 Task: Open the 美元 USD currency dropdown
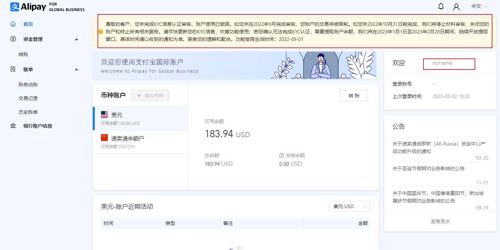click(x=350, y=206)
